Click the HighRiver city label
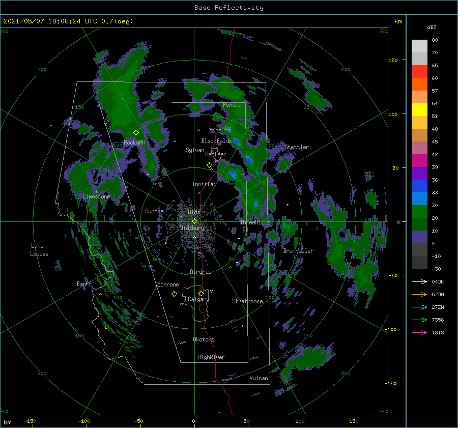Screen dimensions: 458x428 (211, 357)
